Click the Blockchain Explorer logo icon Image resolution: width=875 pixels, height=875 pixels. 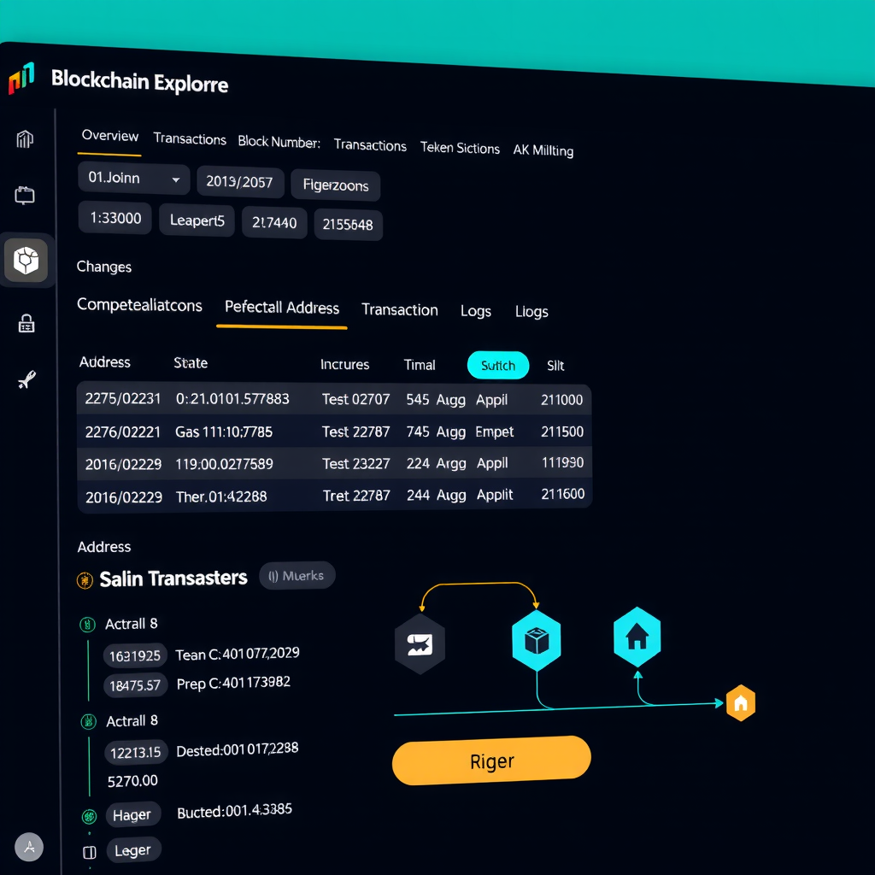click(22, 79)
